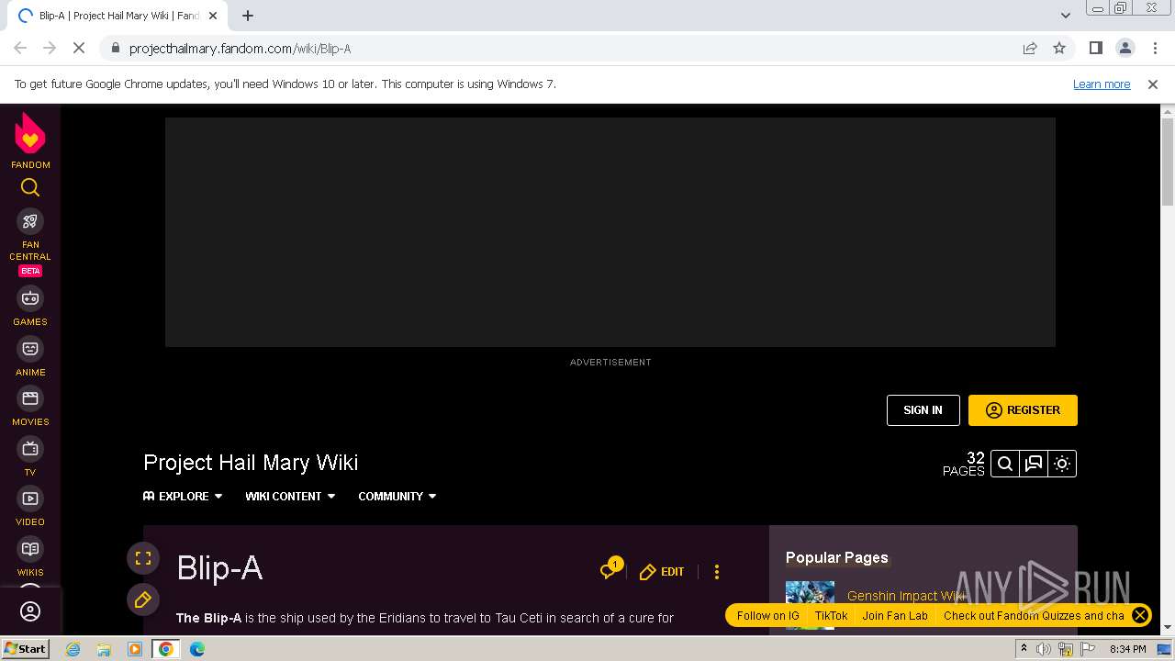This screenshot has height=661, width=1175.
Task: Open the Games category icon
Action: [30, 298]
